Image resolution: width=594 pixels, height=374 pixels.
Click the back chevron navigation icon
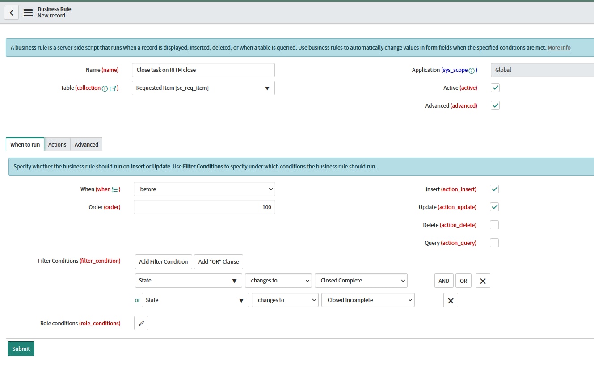pos(11,12)
